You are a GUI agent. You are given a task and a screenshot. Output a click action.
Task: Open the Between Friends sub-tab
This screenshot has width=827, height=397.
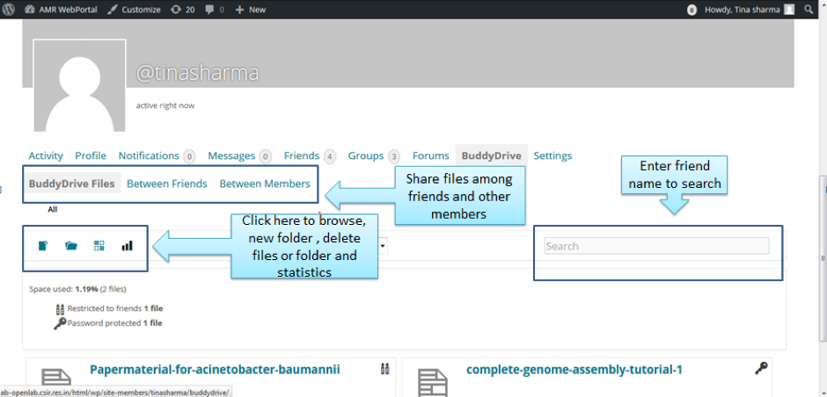click(x=167, y=184)
